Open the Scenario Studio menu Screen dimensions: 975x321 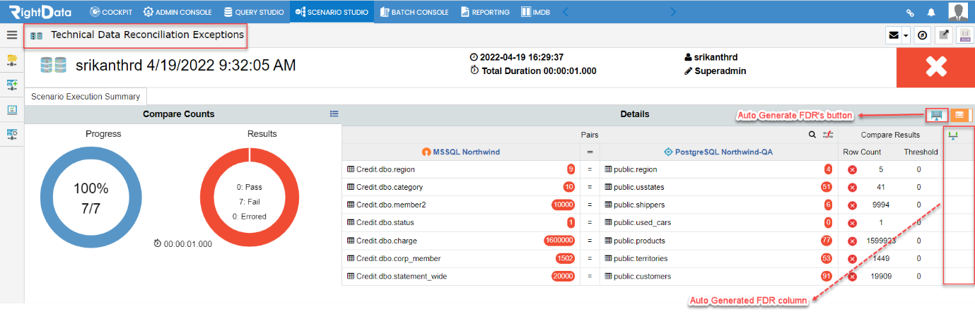pos(332,12)
